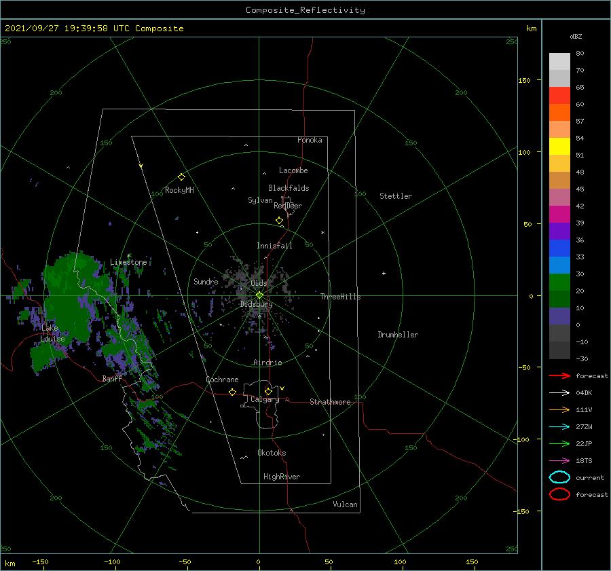This screenshot has height=571, width=611.
Task: Click the Stettler city label
Action: [396, 196]
